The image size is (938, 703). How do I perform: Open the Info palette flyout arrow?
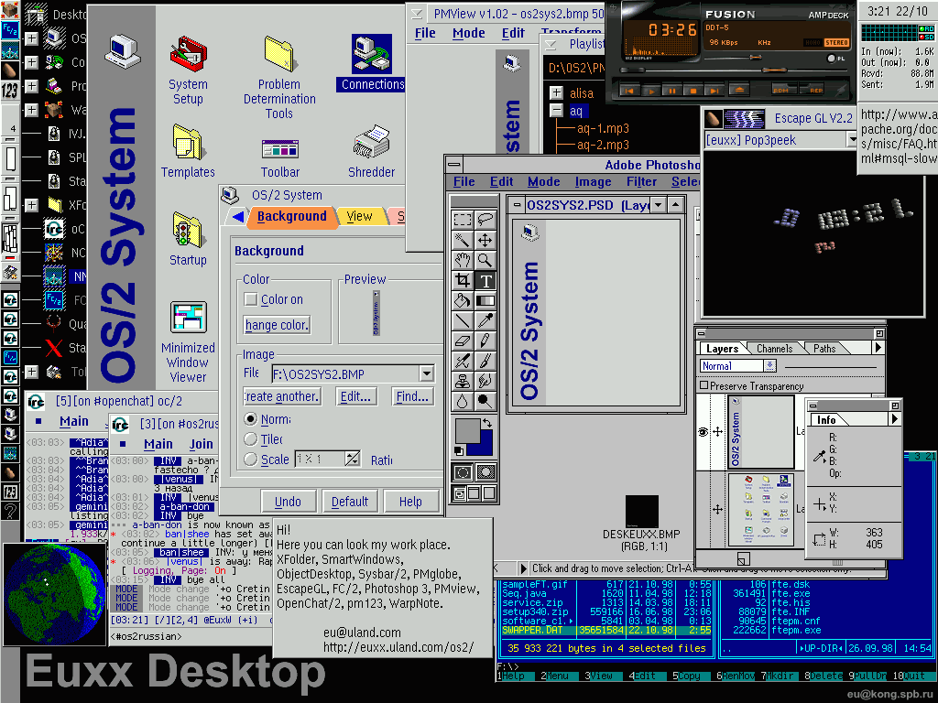point(895,419)
